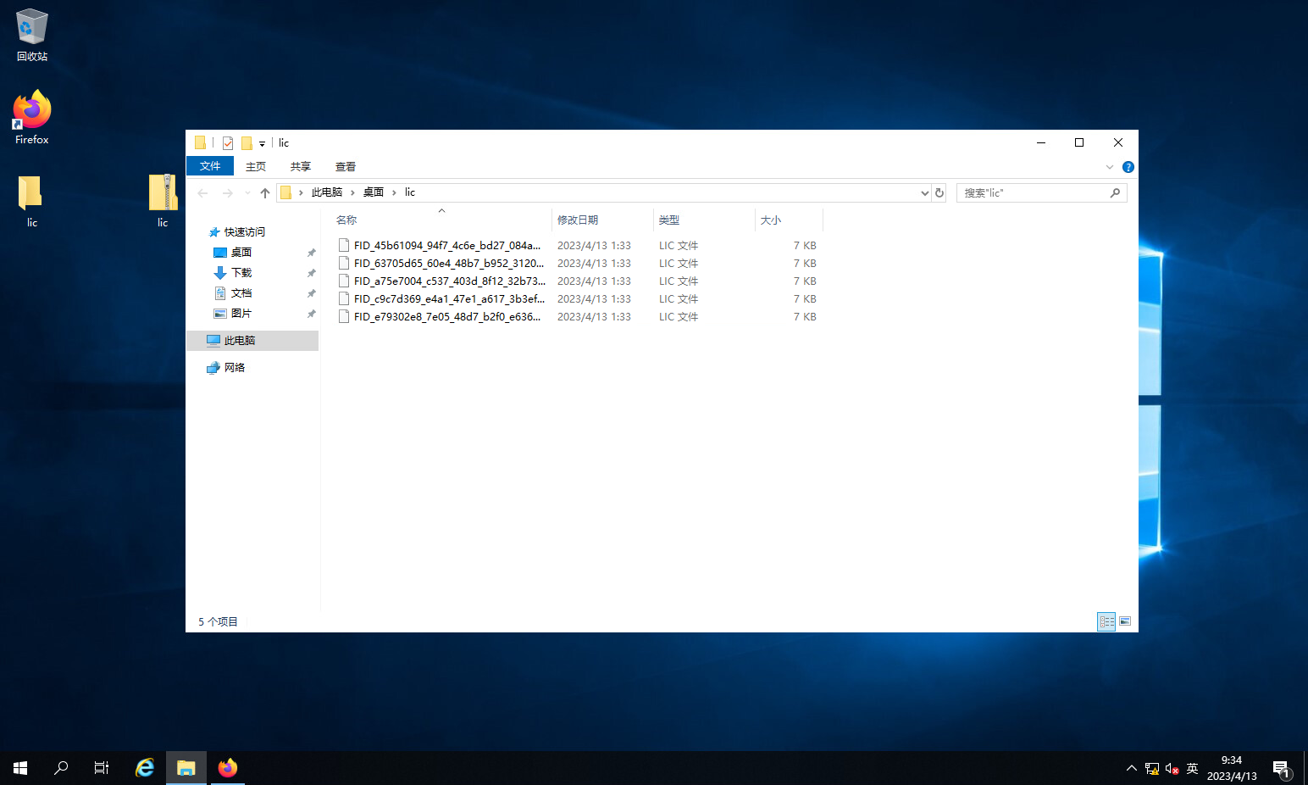Open the Customize Quick Access Toolbar dropdown
1308x785 pixels.
262,144
